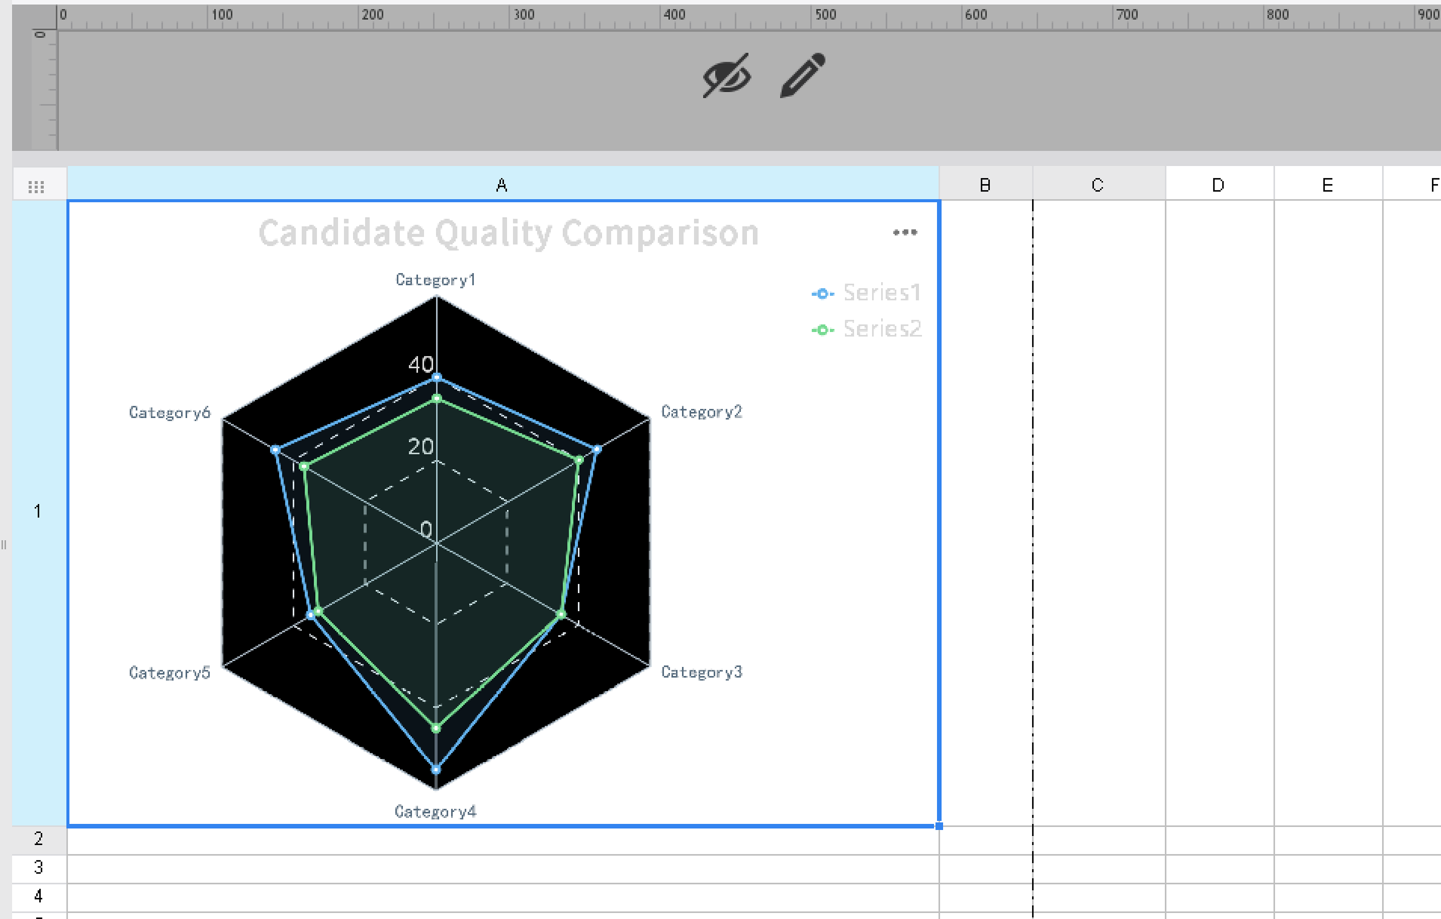Screen dimensions: 1441x919
Task: Click the blue Series1 point on Category1
Action: [436, 377]
